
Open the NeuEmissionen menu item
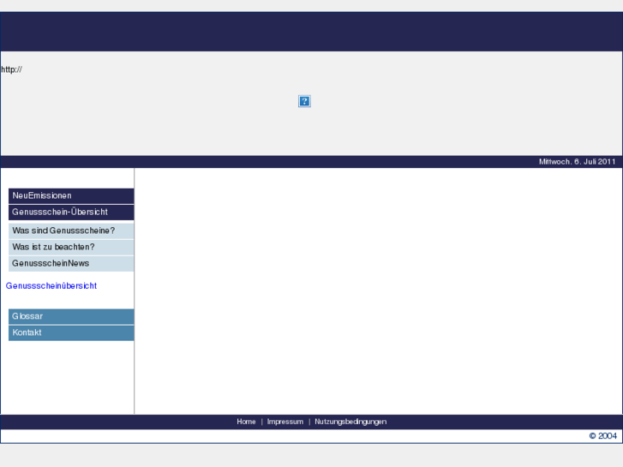point(71,196)
